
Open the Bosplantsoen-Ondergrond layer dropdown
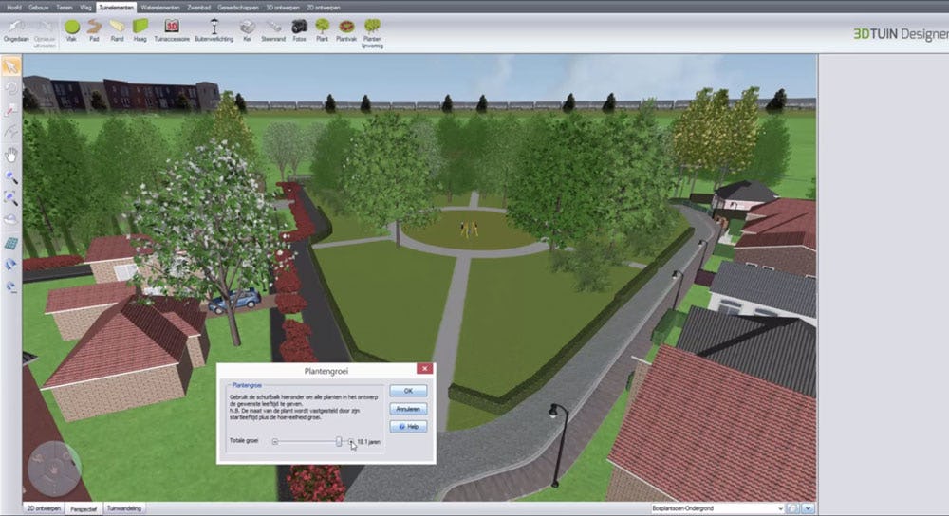point(718,508)
